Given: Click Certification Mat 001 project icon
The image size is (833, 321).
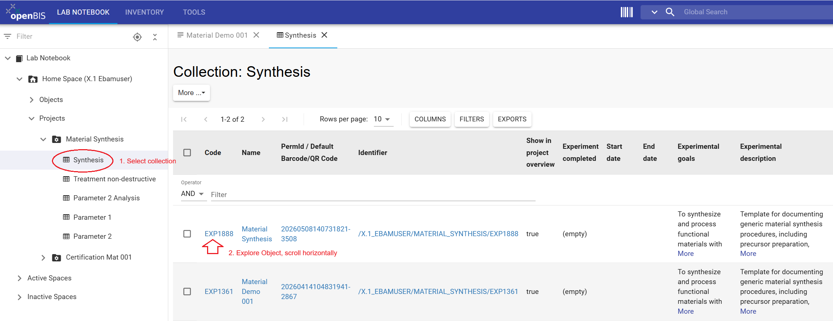Looking at the screenshot, I should (56, 258).
